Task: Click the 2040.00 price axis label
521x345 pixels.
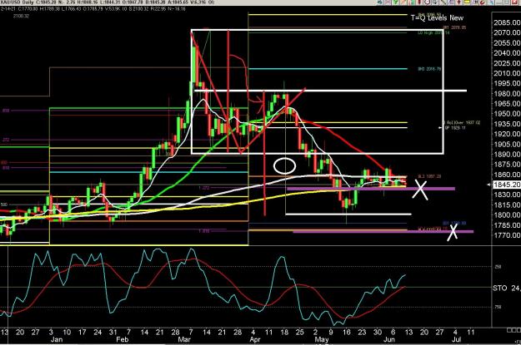Action: coord(507,53)
